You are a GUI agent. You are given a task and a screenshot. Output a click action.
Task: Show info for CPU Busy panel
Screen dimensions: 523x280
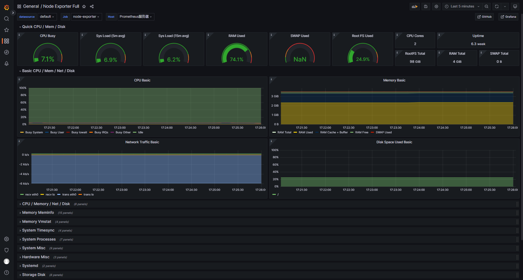(x=19, y=35)
